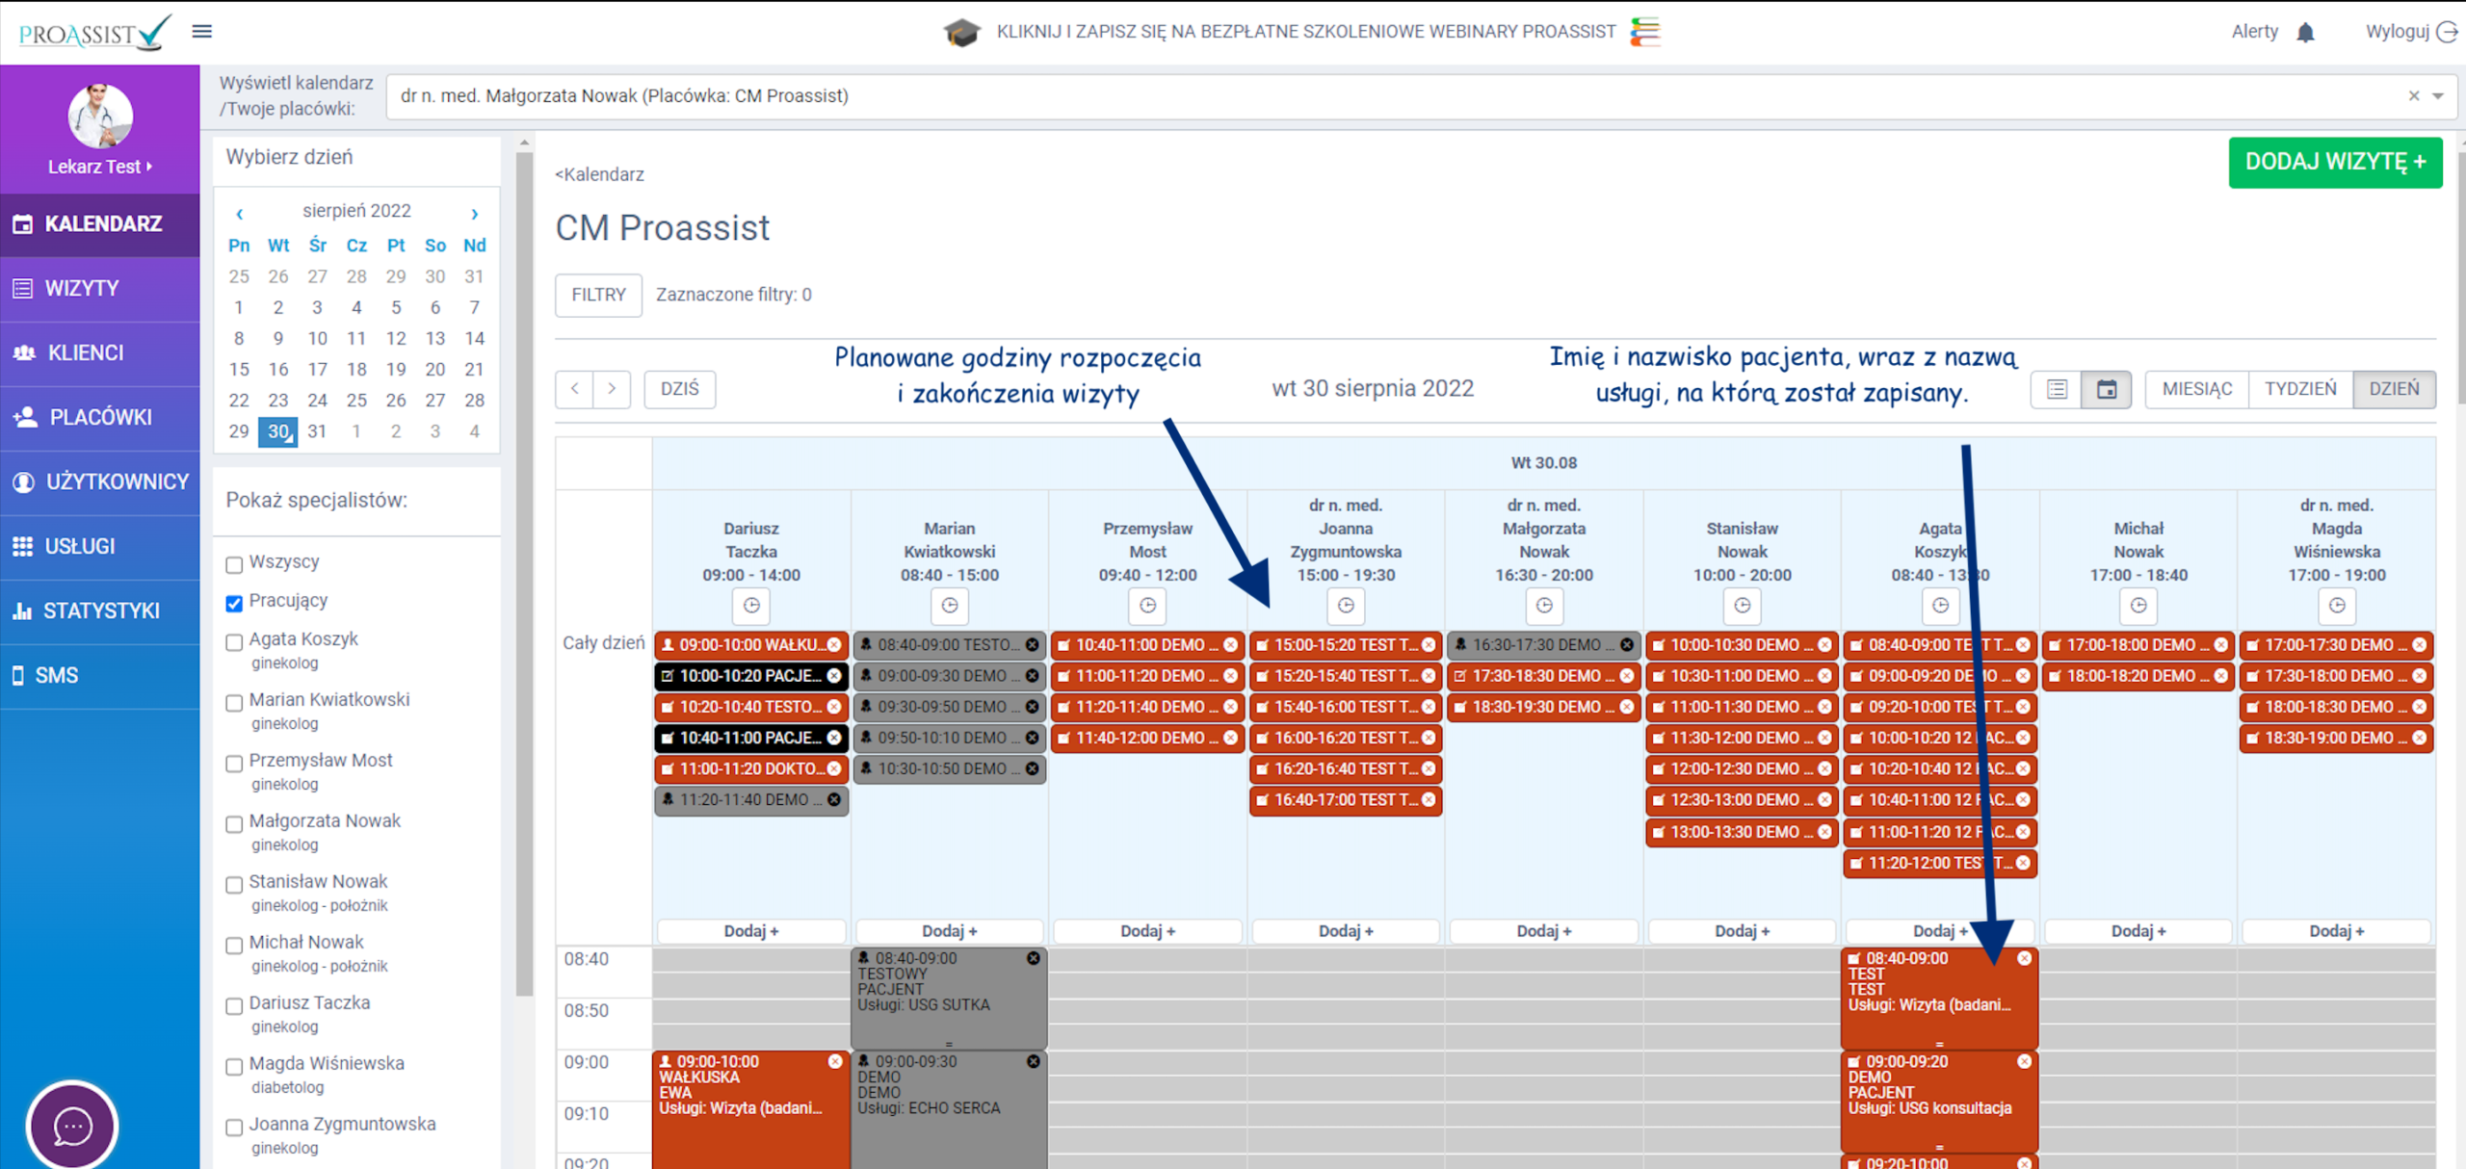Open the SMS sidebar section
Viewport: 2466px width, 1169px height.
pyautogui.click(x=100, y=675)
